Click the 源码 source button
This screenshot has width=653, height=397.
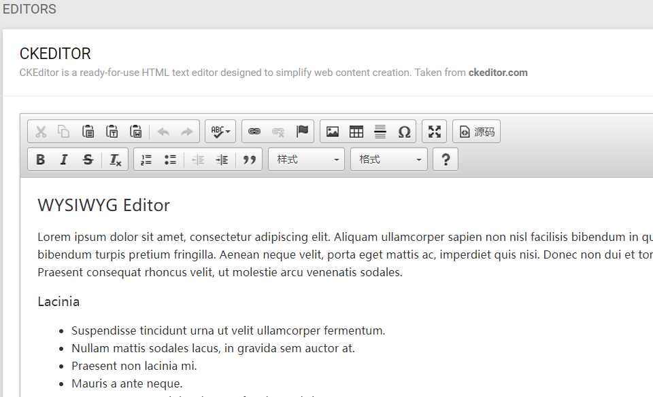pyautogui.click(x=476, y=132)
